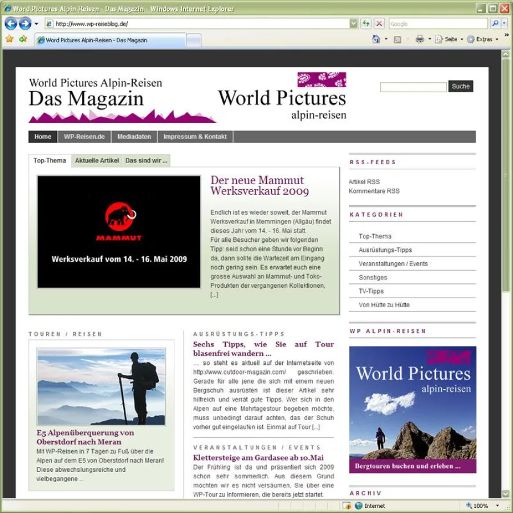Click inside the site search input field

click(x=413, y=86)
